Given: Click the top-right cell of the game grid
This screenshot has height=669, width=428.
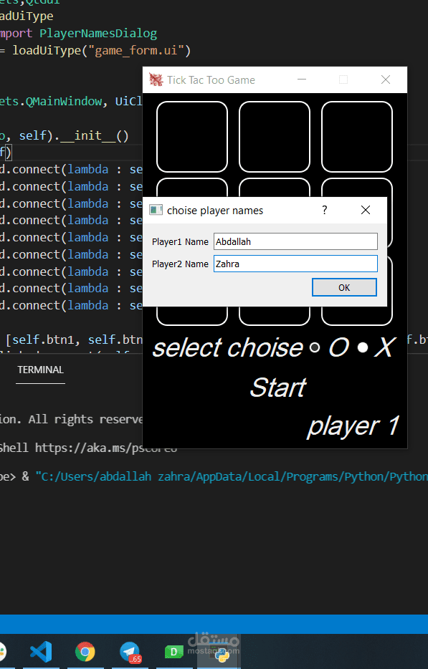Looking at the screenshot, I should (x=357, y=137).
